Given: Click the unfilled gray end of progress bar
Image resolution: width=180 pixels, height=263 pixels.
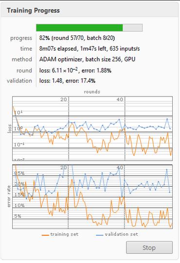Looking at the screenshot, I should 133,28.
